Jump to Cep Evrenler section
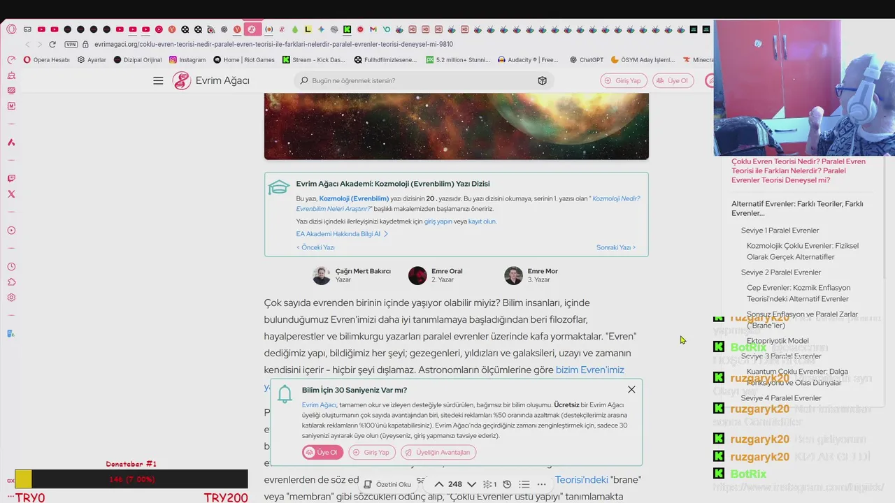Screen dimensions: 895x503 click(799, 293)
